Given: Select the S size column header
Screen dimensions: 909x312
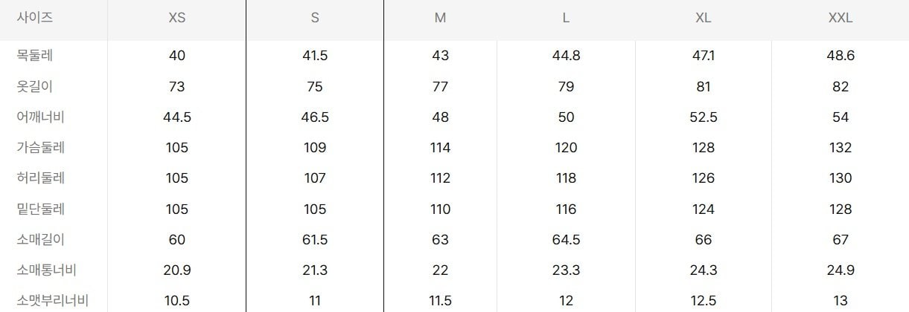Looking at the screenshot, I should [x=315, y=19].
